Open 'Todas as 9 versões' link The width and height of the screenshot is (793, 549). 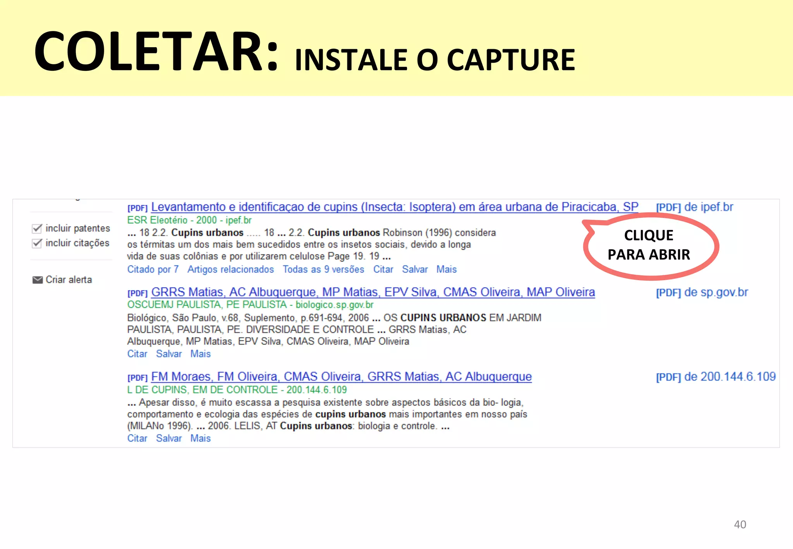323,269
